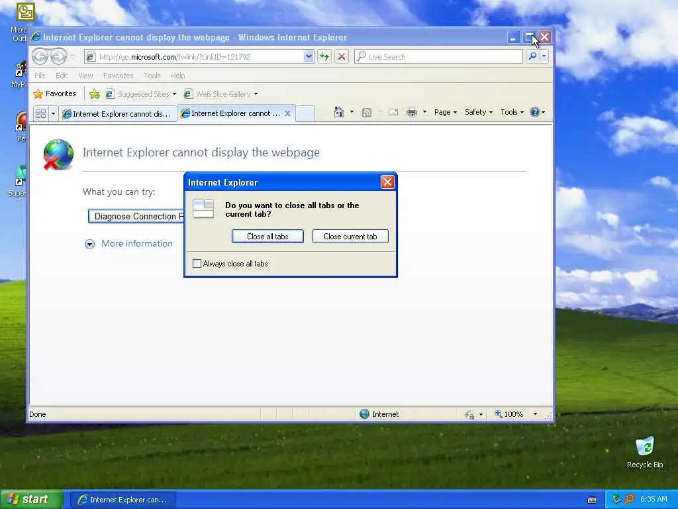Open the search provider options dropdown
Image resolution: width=678 pixels, height=509 pixels.
tap(544, 56)
